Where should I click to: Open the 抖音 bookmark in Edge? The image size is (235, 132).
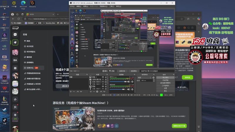tap(38, 23)
